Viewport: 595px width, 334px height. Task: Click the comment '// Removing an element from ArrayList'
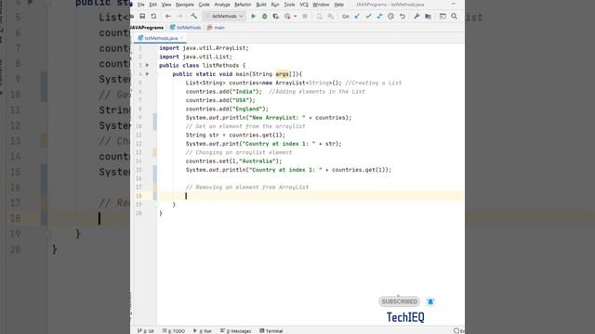[247, 187]
